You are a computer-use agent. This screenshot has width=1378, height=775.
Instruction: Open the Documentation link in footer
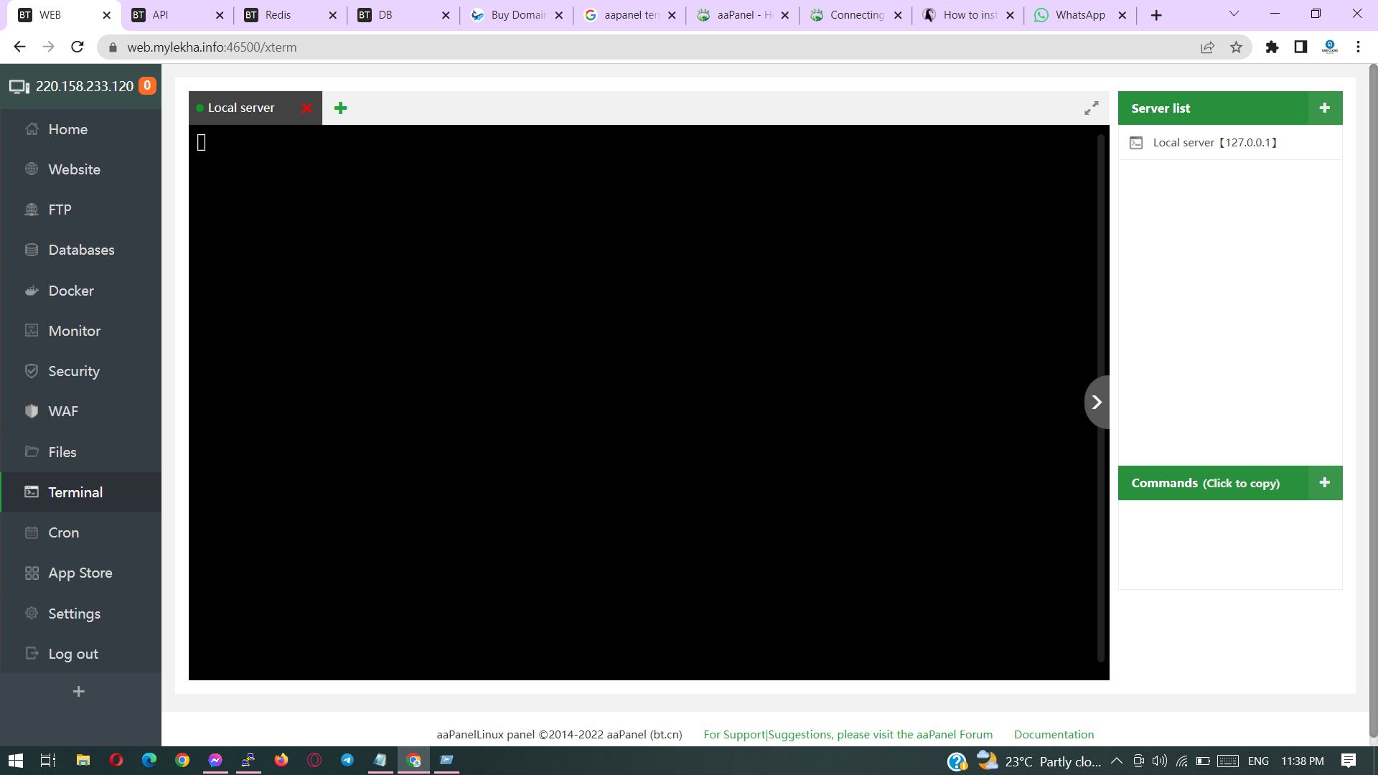pyautogui.click(x=1054, y=734)
